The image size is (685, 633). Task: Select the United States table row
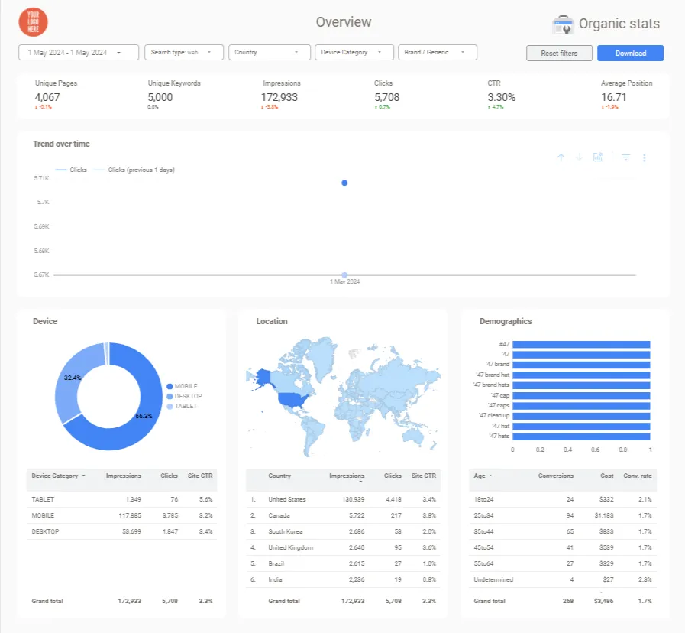pyautogui.click(x=344, y=499)
